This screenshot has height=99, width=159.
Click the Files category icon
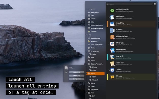pyautogui.click(x=89, y=15)
